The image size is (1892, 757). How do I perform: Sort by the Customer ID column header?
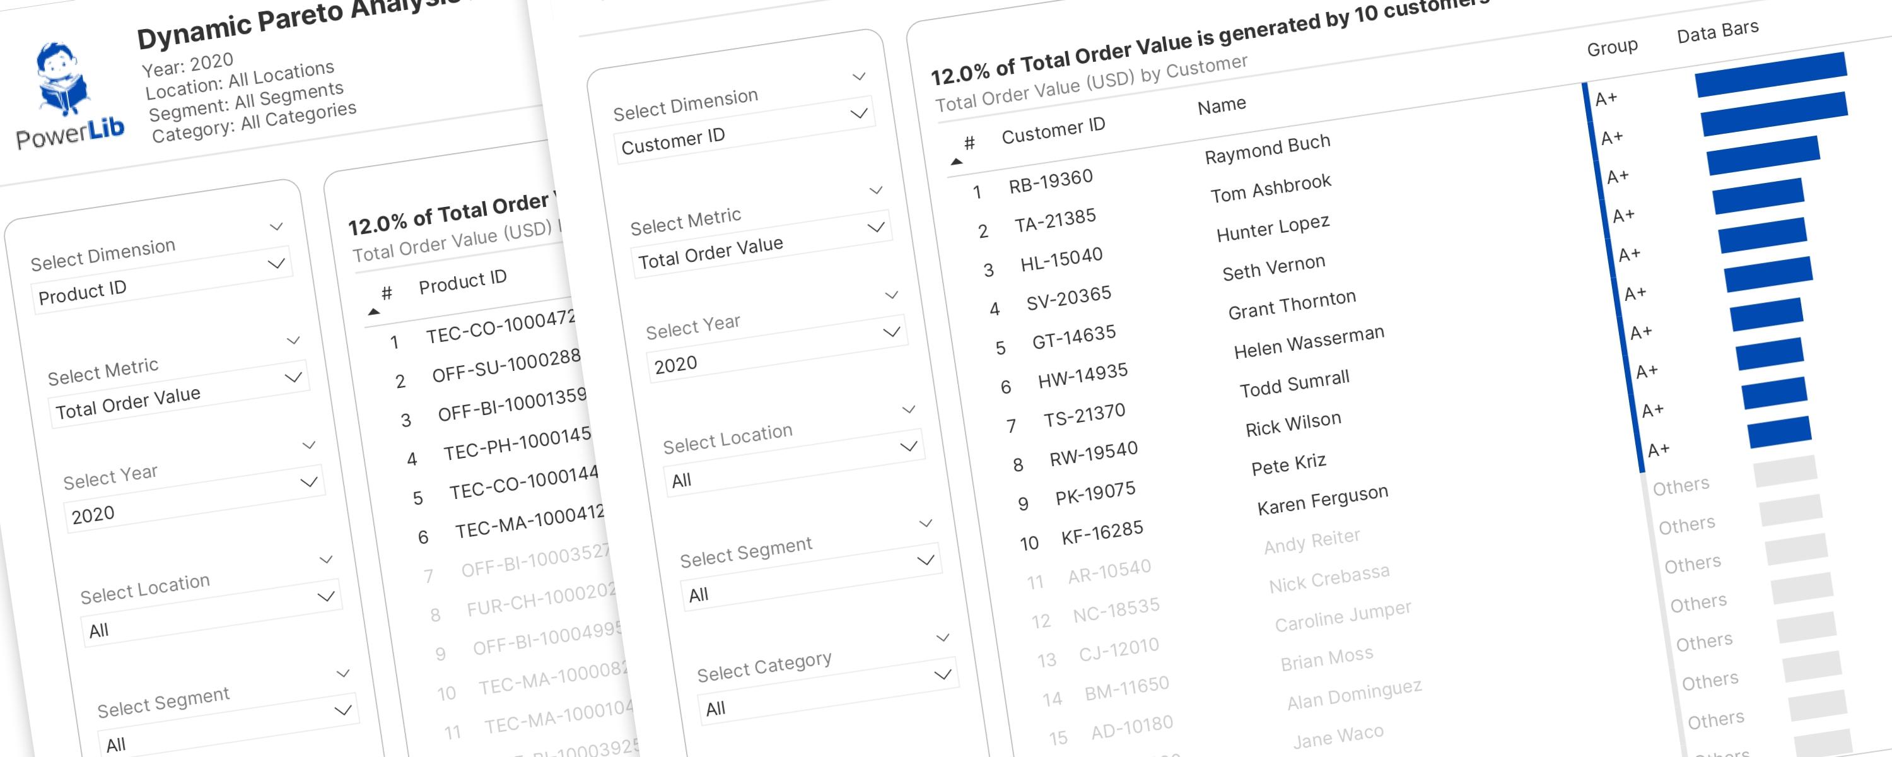[1053, 131]
